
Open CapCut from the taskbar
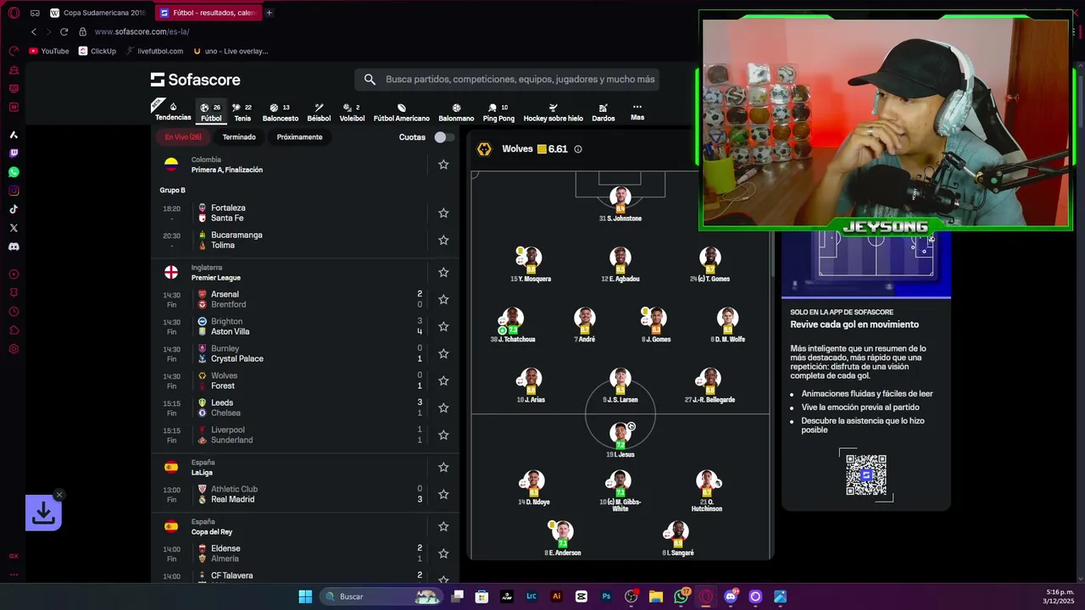click(581, 596)
